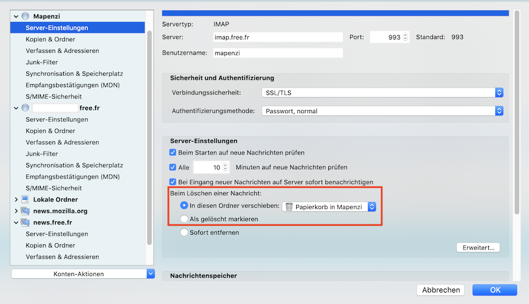Select Junk-Filter under the Mapenzi account
The width and height of the screenshot is (529, 304).
42,62
